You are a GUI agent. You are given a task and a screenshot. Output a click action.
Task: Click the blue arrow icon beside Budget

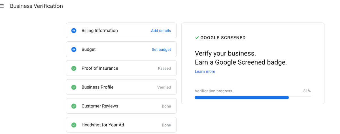[x=74, y=50]
